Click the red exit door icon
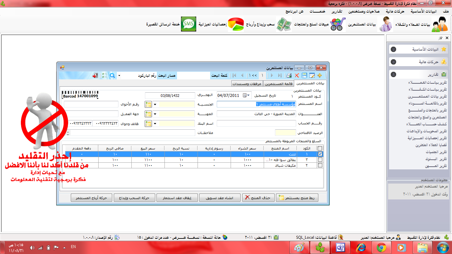Image resolution: width=452 pixels, height=254 pixels. 95,75
